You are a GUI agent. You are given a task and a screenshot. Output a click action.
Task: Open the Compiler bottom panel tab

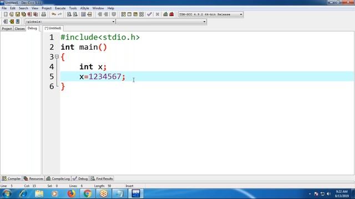[11, 179]
